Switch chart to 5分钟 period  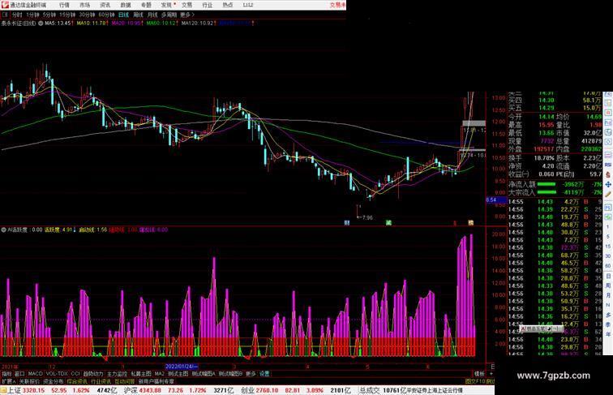click(x=49, y=15)
